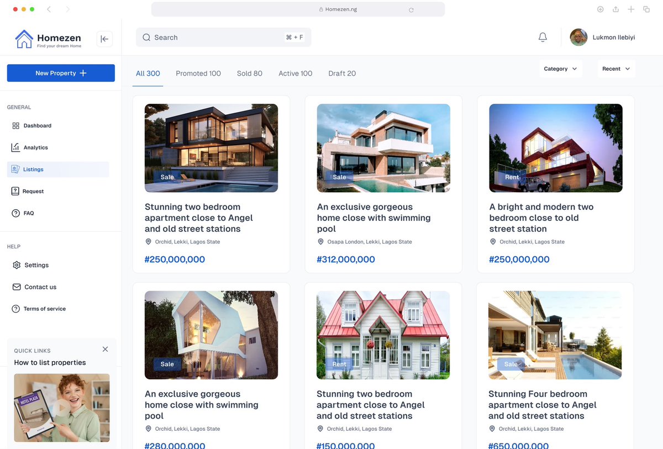Open notifications bell icon
The width and height of the screenshot is (663, 449).
(x=543, y=37)
